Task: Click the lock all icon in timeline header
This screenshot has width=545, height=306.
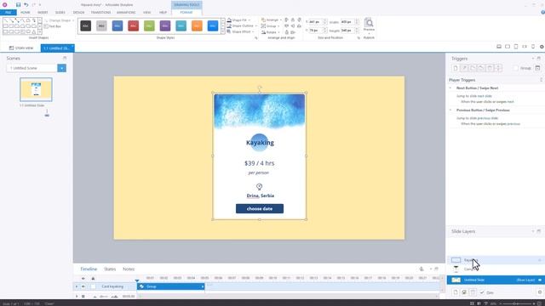Action: point(93,278)
